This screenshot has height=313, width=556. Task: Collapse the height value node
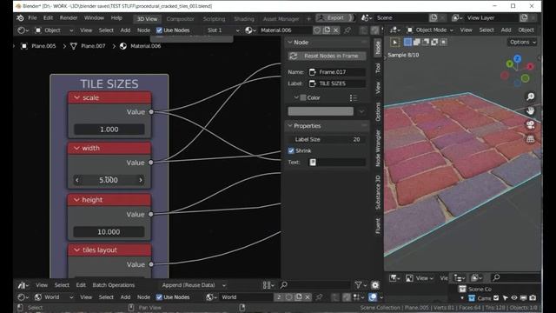(x=76, y=200)
